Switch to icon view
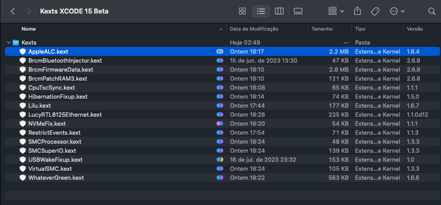 242,11
